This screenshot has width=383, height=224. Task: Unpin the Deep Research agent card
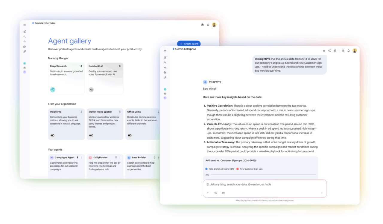(81, 66)
